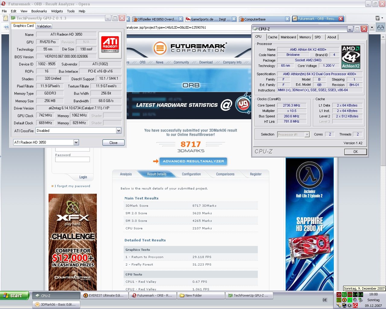This screenshot has width=386, height=309.
Task: Open the Memory tab in CPU-Z
Action: pos(305,37)
